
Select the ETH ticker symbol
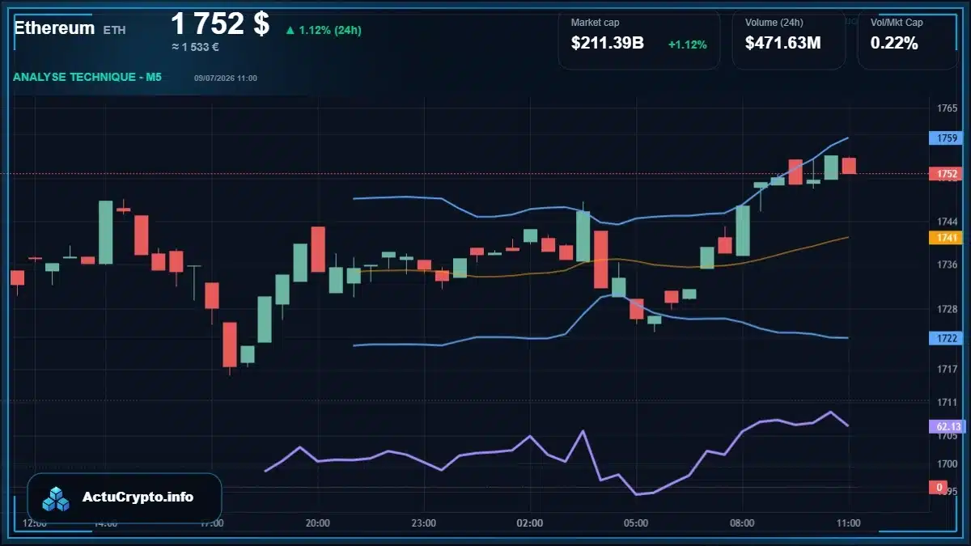pyautogui.click(x=114, y=30)
